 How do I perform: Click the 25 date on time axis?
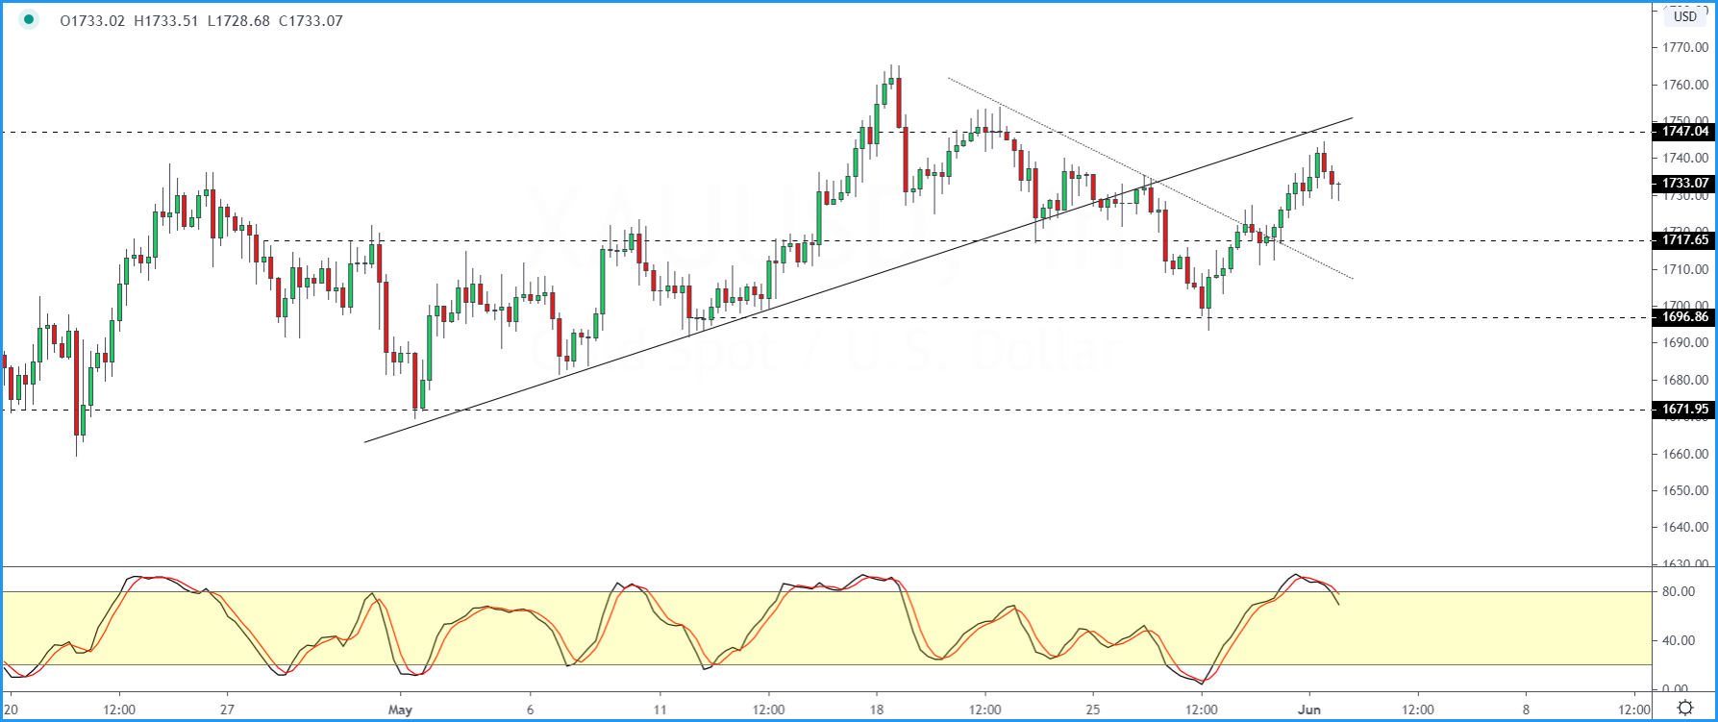click(x=1093, y=710)
